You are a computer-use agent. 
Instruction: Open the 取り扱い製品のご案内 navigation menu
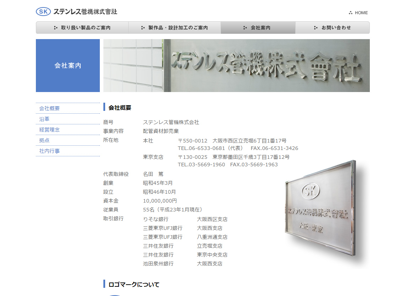click(x=82, y=28)
